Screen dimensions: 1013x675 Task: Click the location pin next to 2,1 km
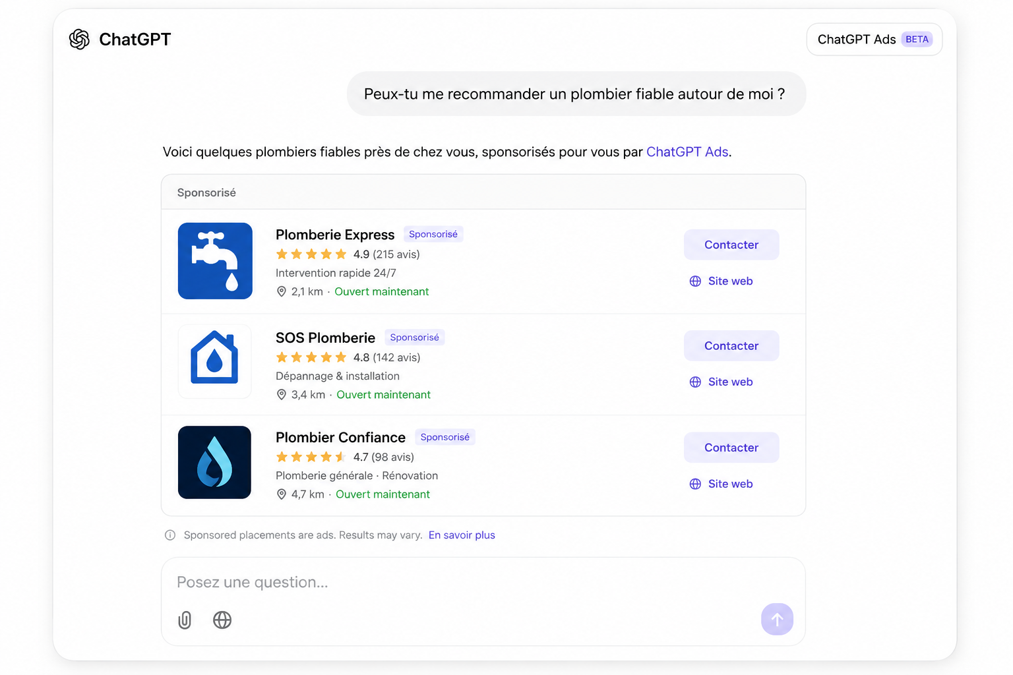point(282,291)
